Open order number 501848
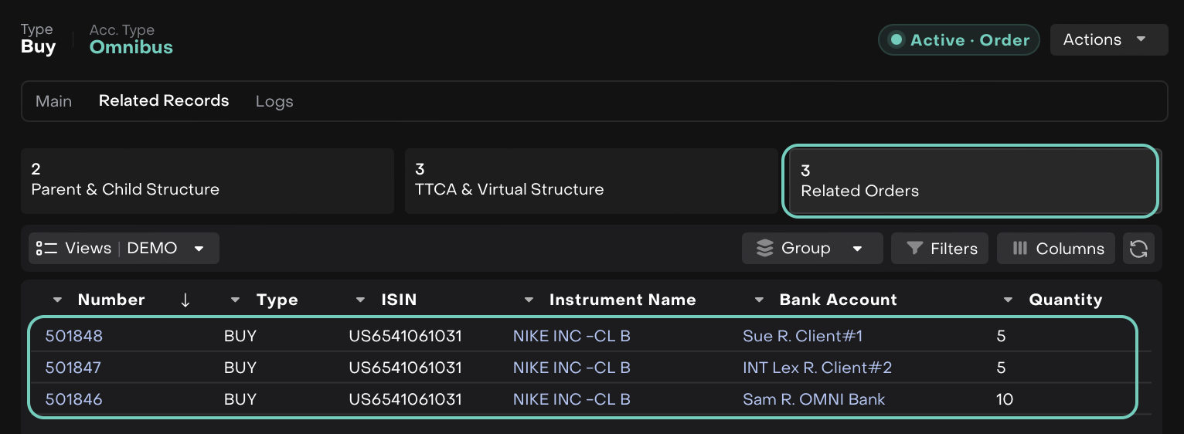The height and width of the screenshot is (434, 1184). click(74, 336)
